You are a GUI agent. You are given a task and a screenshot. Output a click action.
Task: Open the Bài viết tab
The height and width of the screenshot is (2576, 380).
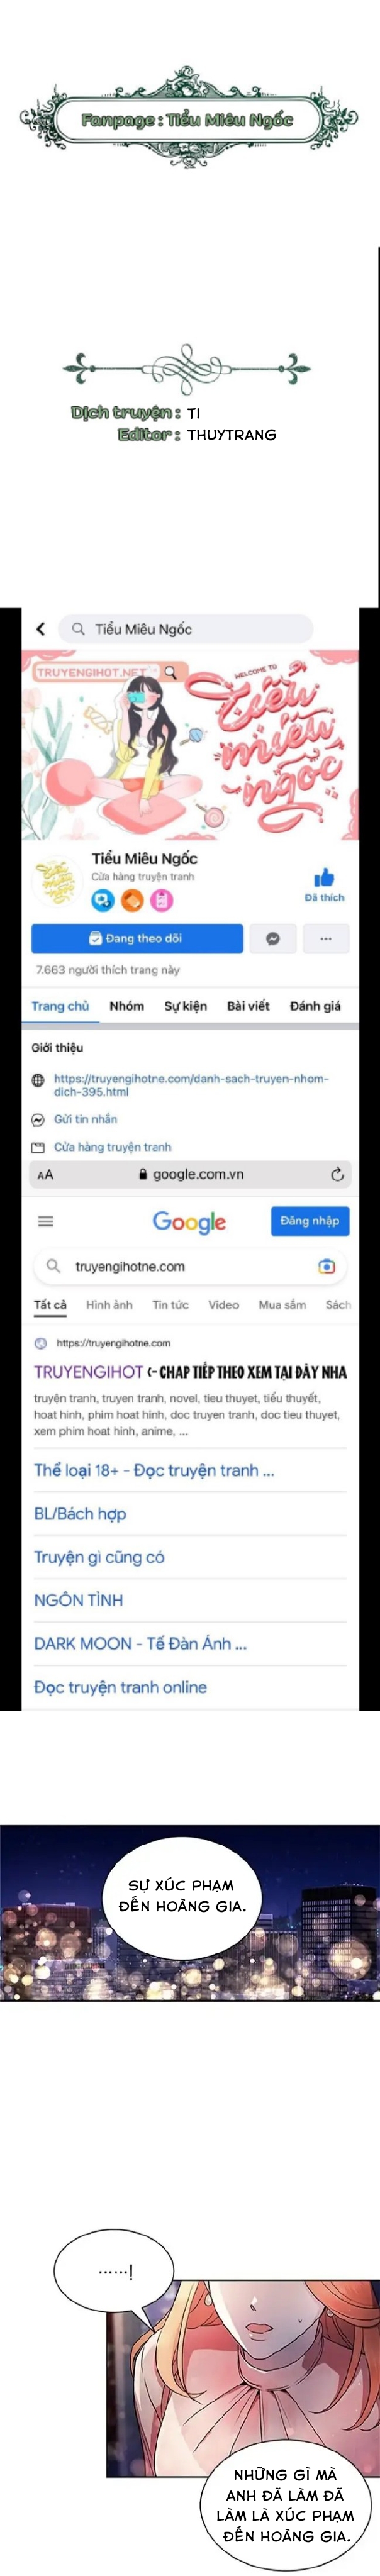click(248, 1006)
